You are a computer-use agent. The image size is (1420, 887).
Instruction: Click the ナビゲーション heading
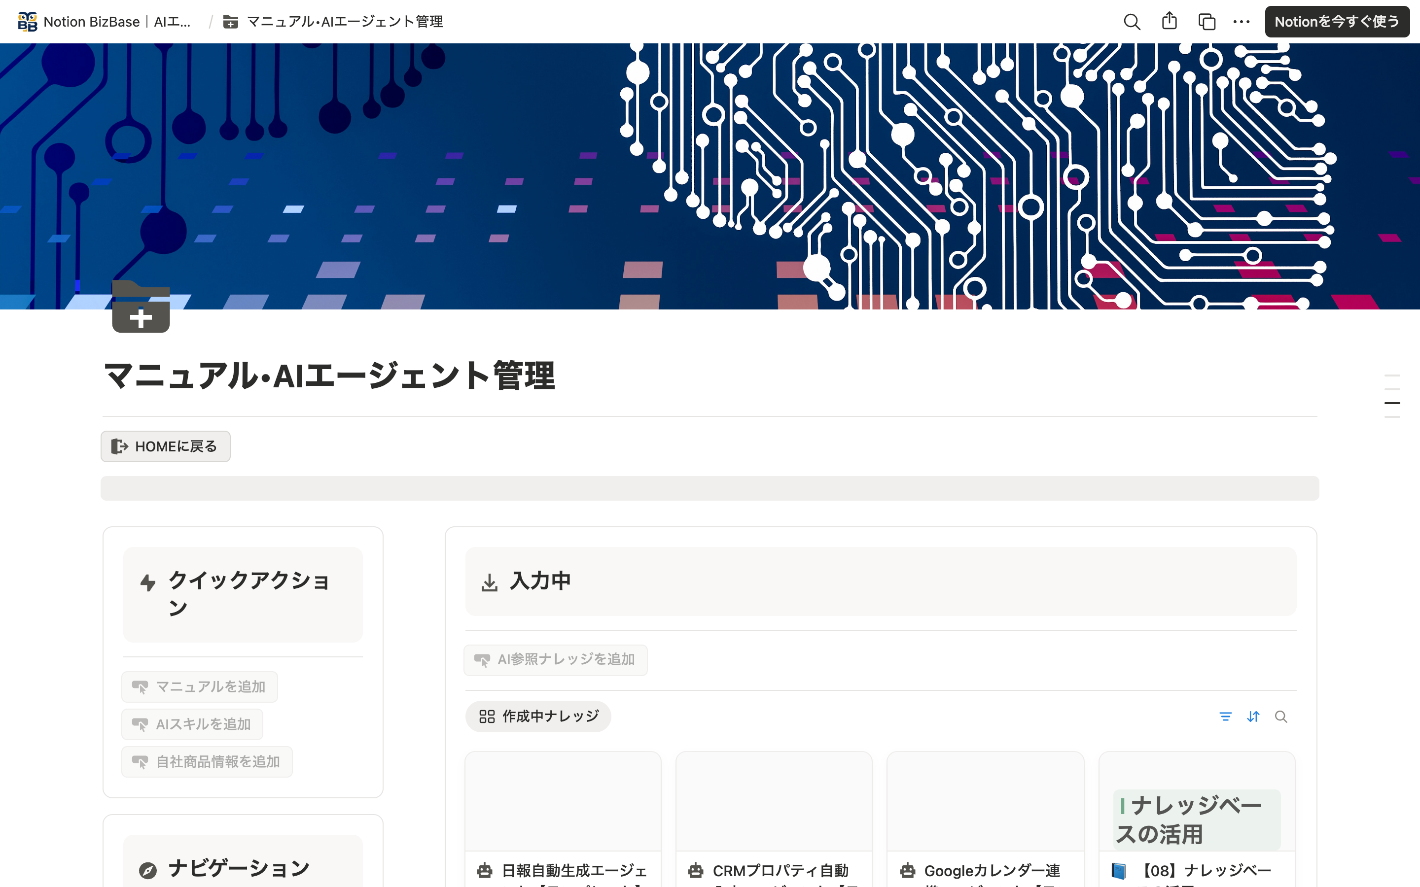(x=239, y=869)
